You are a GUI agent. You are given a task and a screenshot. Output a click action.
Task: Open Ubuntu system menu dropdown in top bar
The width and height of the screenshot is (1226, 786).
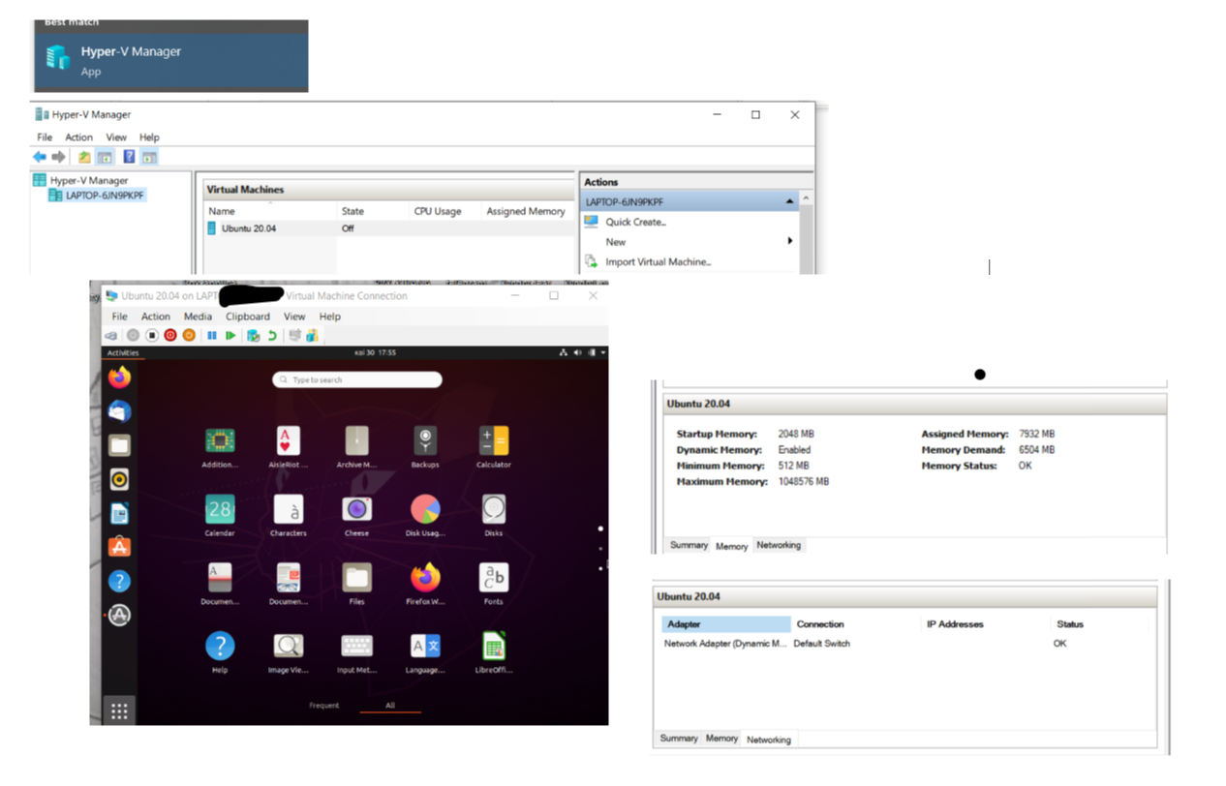click(x=603, y=353)
